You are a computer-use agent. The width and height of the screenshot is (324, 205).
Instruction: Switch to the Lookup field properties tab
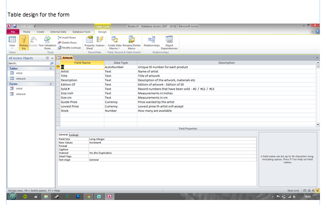coord(74,135)
